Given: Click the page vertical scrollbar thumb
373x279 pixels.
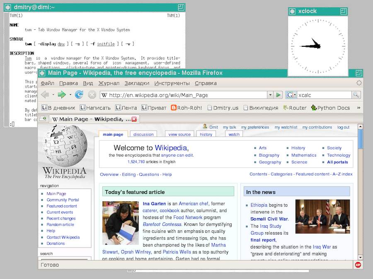Looking at the screenshot, I should pyautogui.click(x=360, y=138).
